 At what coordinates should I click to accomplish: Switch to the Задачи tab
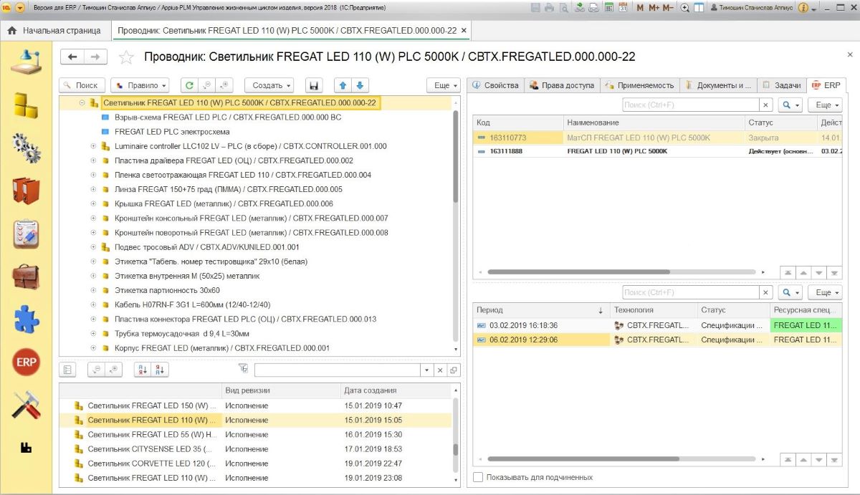(x=781, y=85)
